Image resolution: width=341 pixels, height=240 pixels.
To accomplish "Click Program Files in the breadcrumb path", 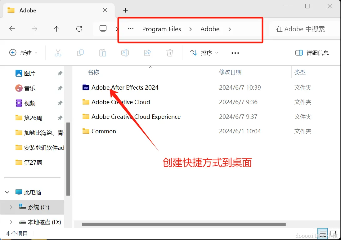I will point(162,29).
